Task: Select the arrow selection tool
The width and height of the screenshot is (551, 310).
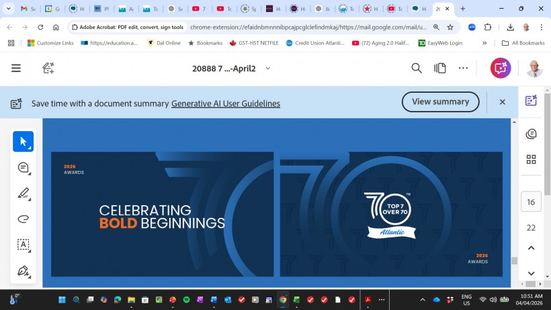Action: coord(23,141)
